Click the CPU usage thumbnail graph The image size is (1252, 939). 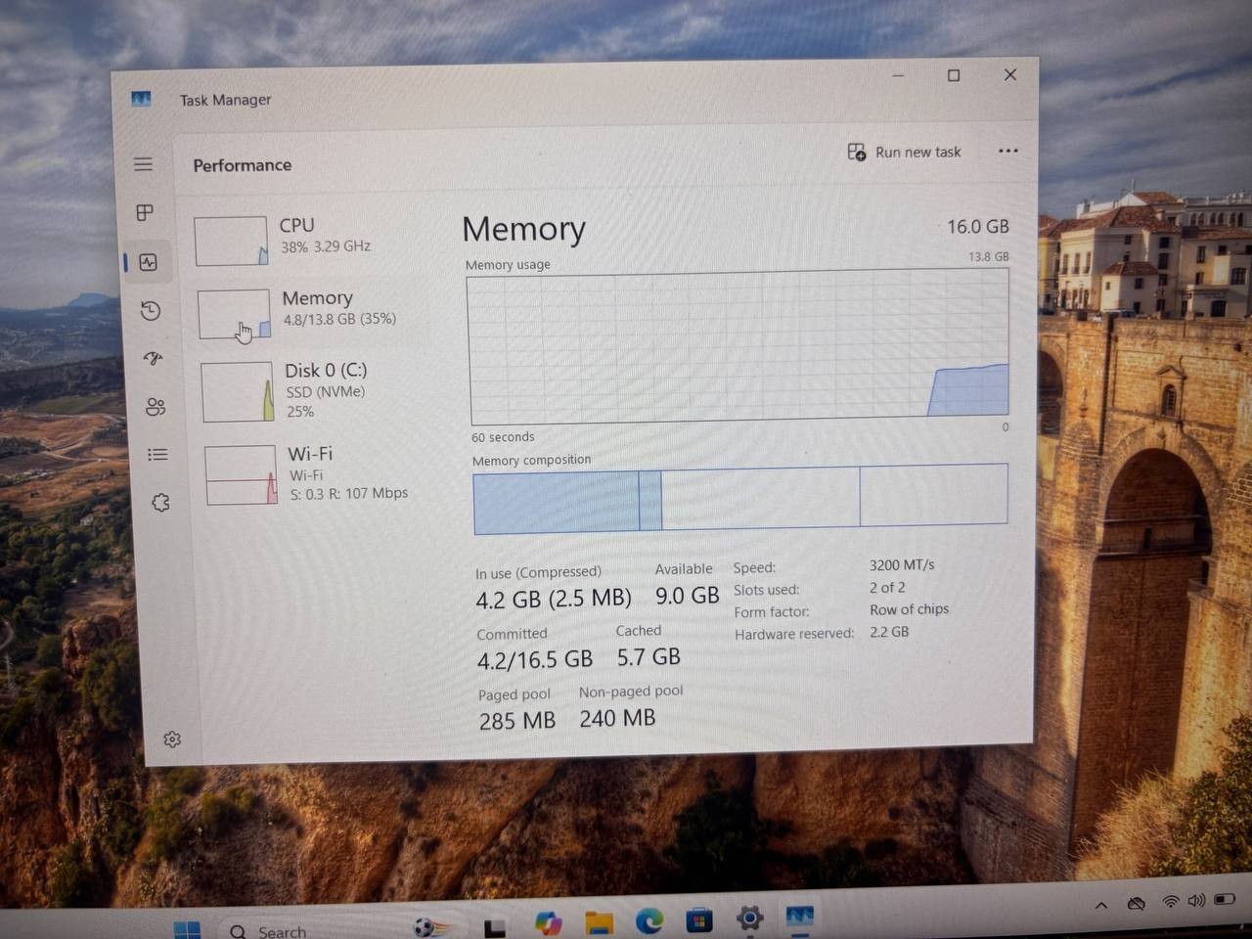pos(231,241)
